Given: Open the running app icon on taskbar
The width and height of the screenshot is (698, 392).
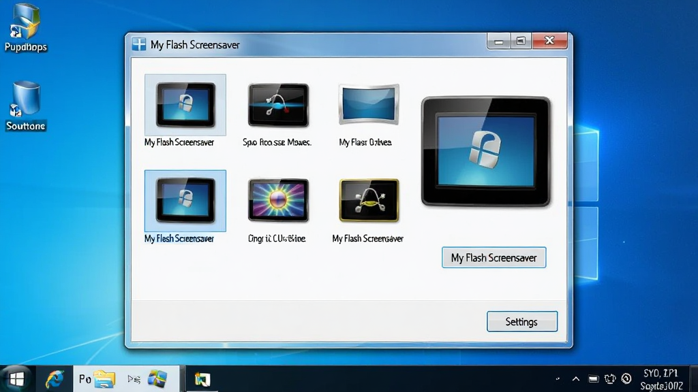Looking at the screenshot, I should [202, 379].
